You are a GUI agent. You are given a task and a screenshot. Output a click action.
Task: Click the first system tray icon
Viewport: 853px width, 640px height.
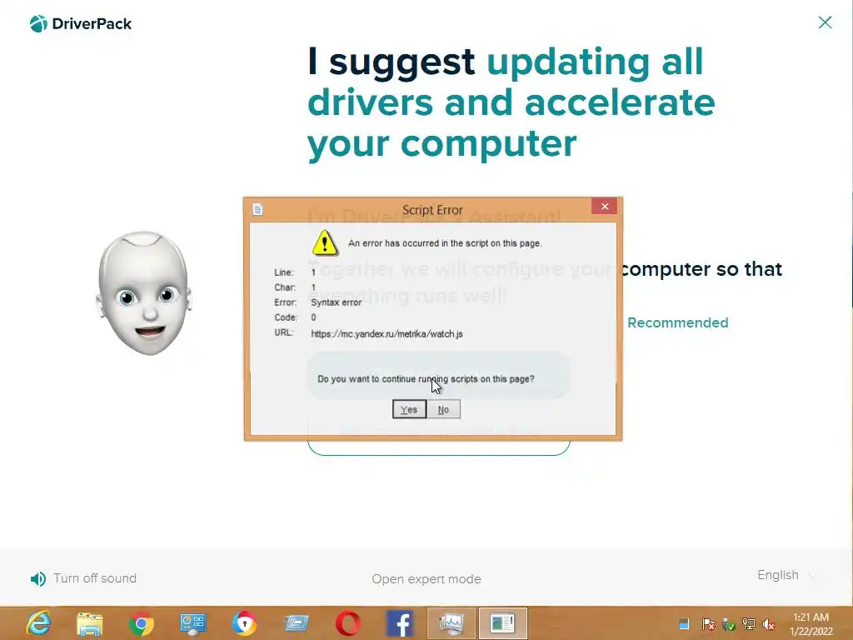[x=685, y=623]
